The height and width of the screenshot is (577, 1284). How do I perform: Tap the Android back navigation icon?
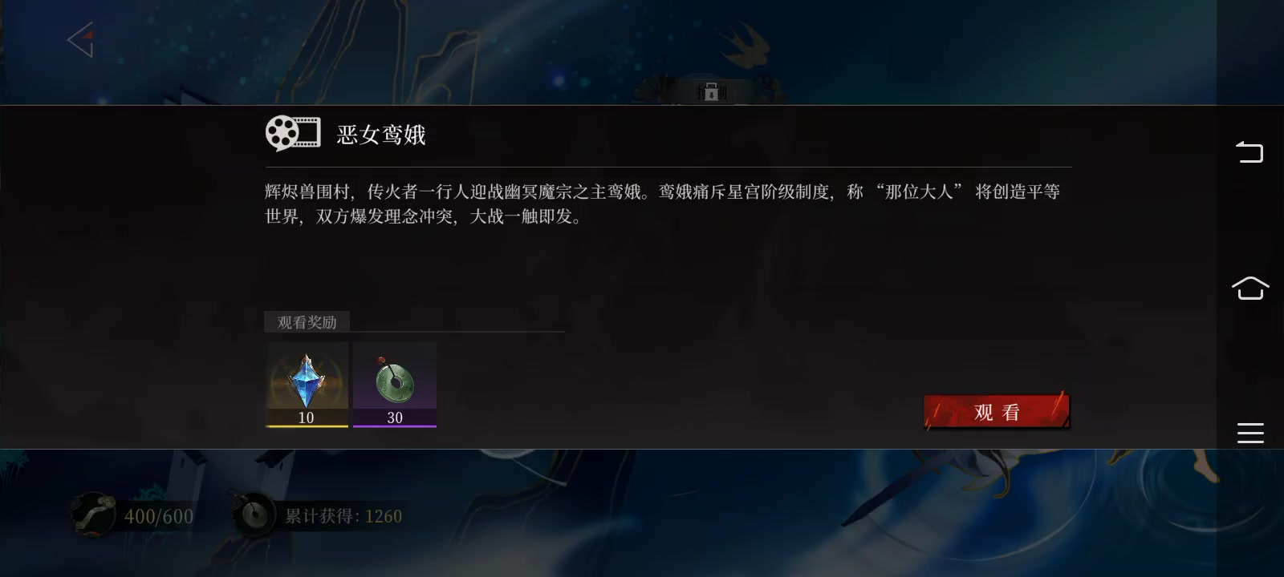coord(1249,151)
